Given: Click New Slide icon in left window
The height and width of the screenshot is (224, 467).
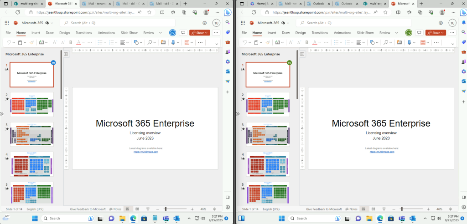Looking at the screenshot, I should tap(42, 42).
